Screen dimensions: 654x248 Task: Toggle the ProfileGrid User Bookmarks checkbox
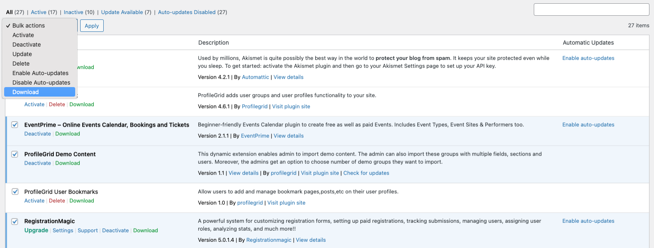point(15,191)
